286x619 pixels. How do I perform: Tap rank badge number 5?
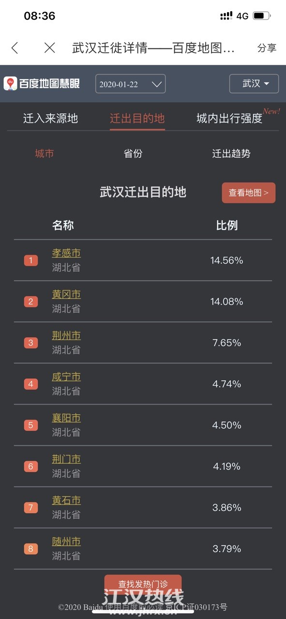[x=30, y=425]
